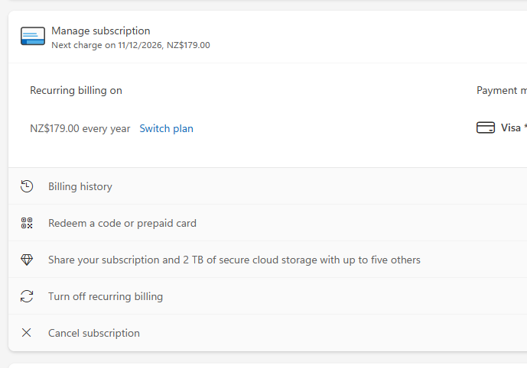
Task: Click the diamond share subscription icon
Action: coord(27,260)
